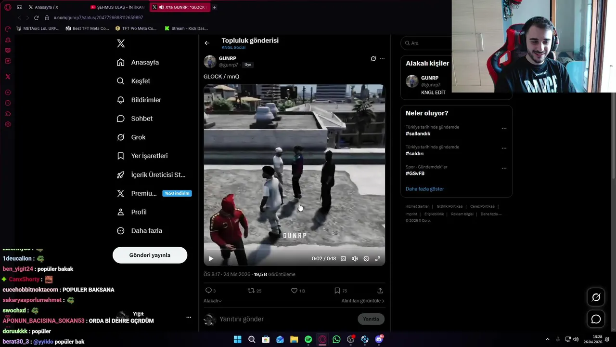616x347 pixels.
Task: Open the history clock icon in Opera sidebar
Action: pyautogui.click(x=8, y=103)
